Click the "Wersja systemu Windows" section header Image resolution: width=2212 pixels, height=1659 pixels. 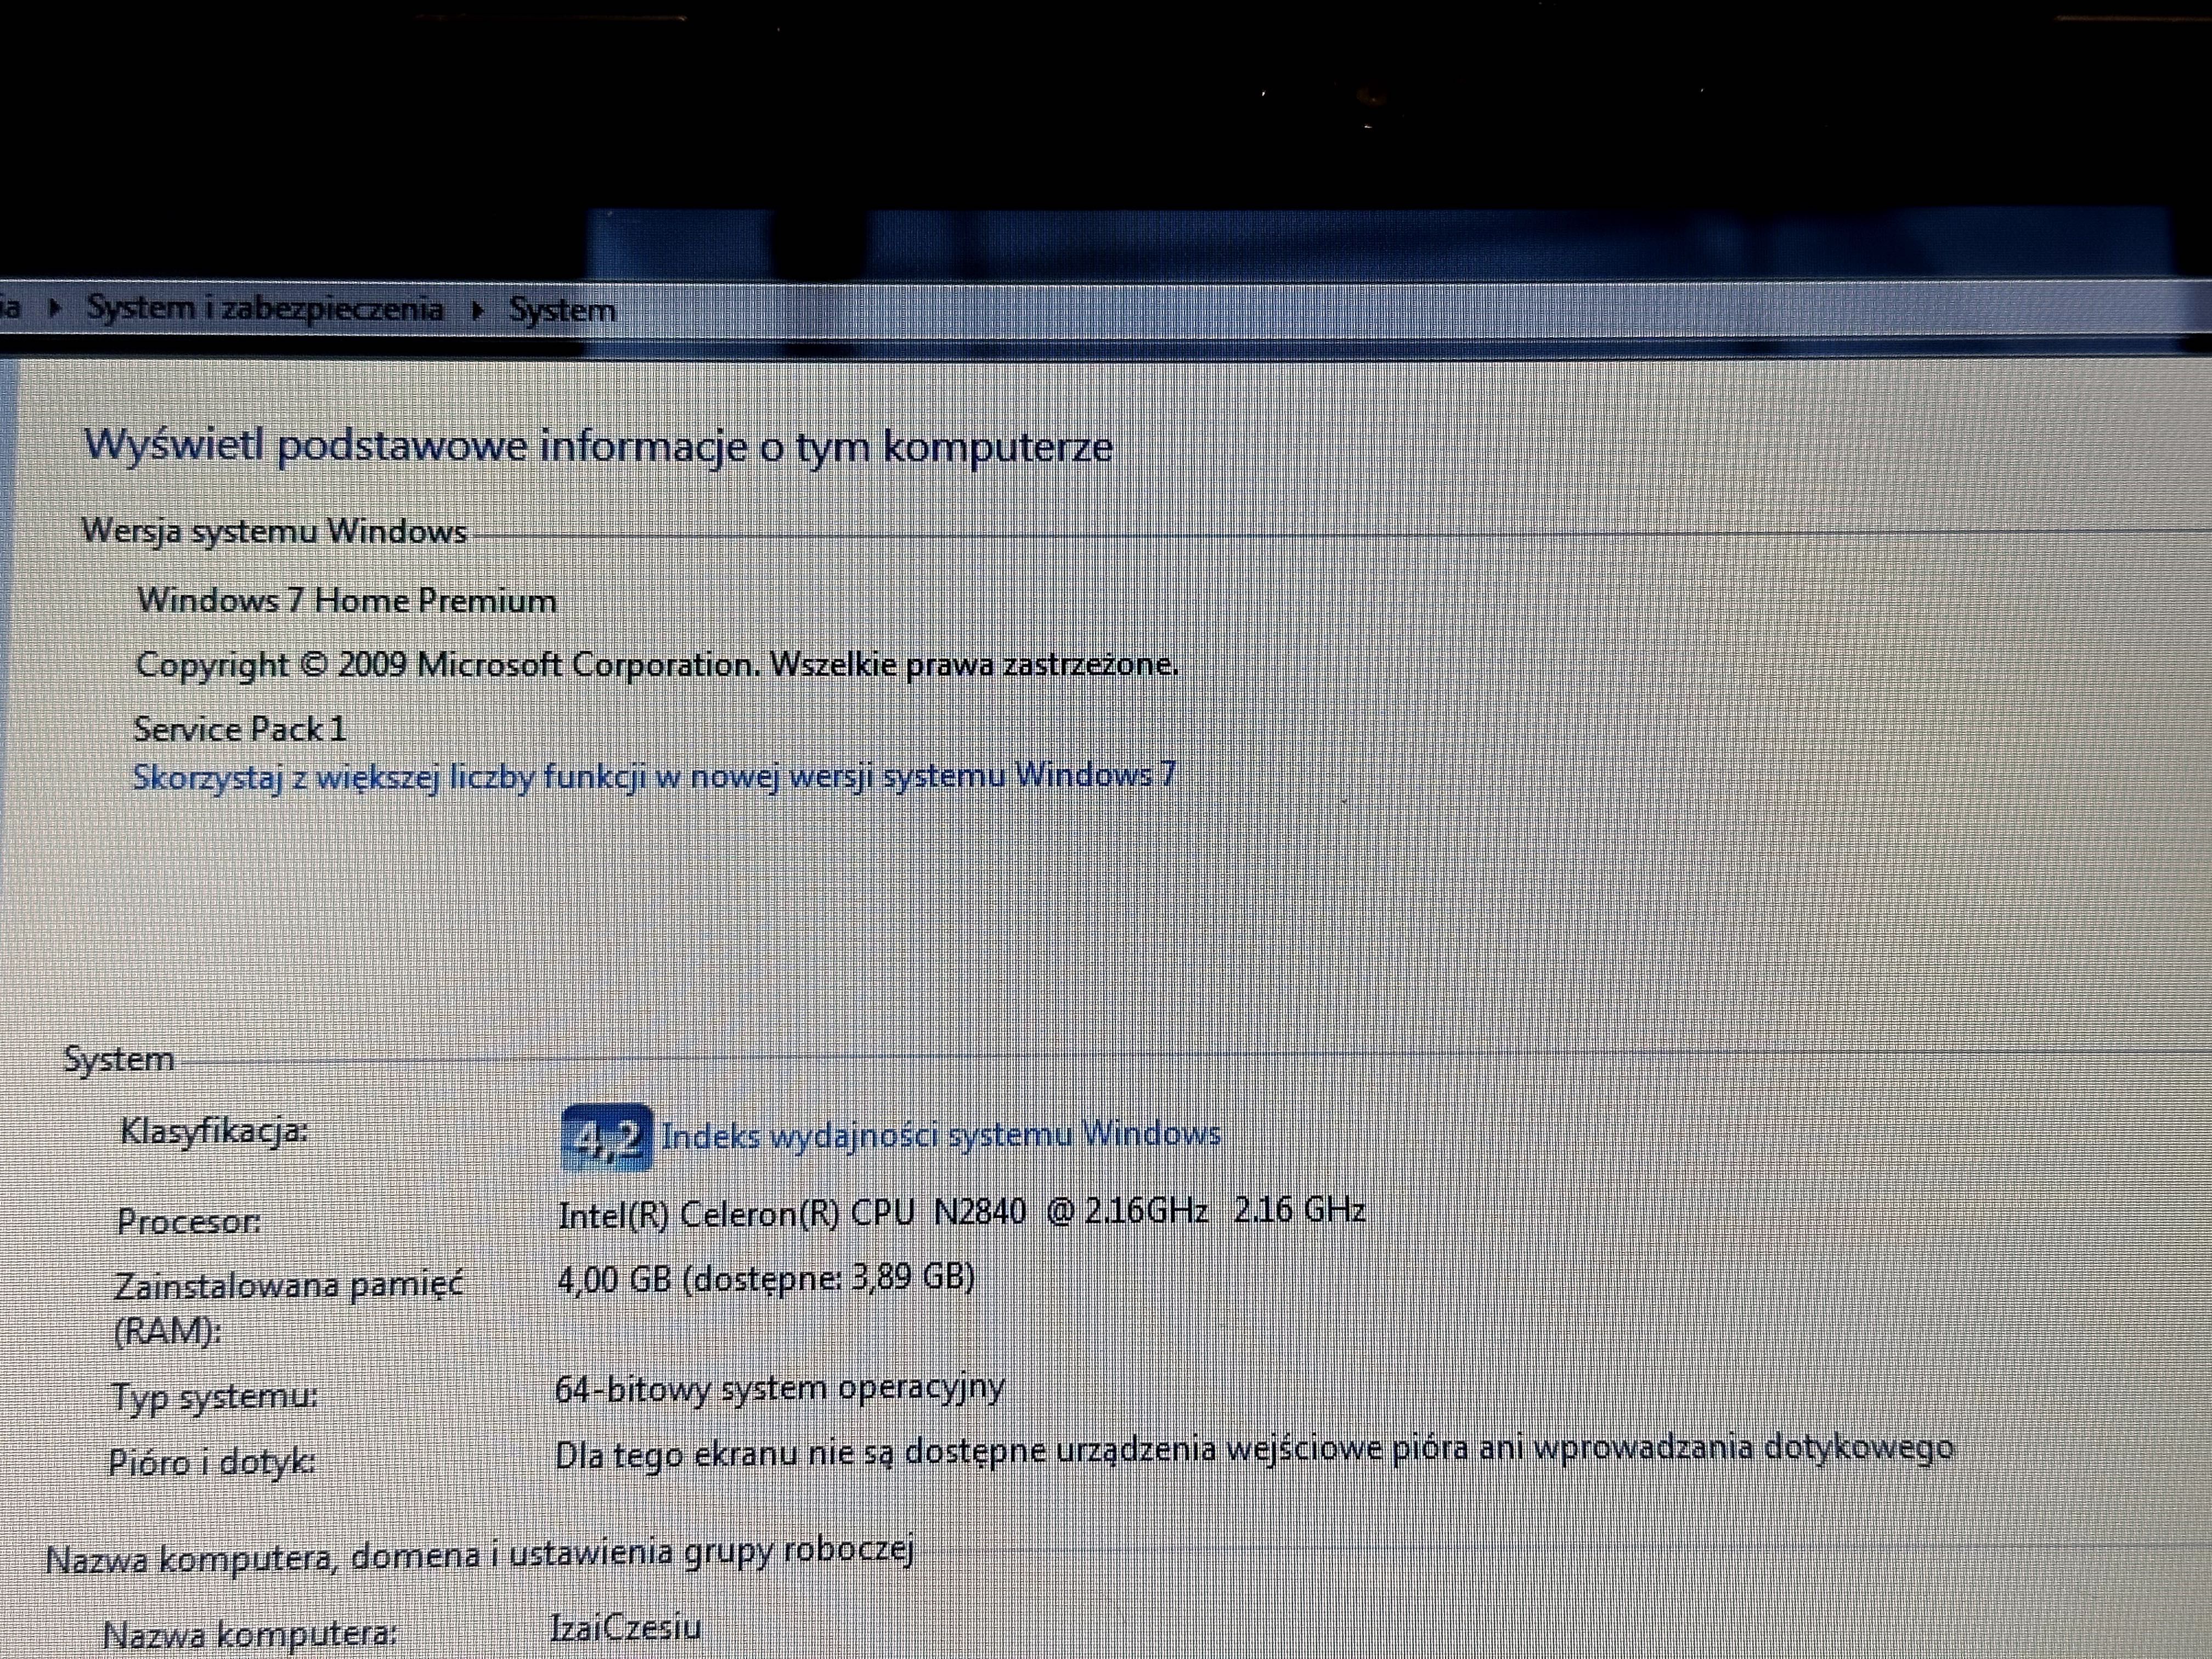(274, 531)
